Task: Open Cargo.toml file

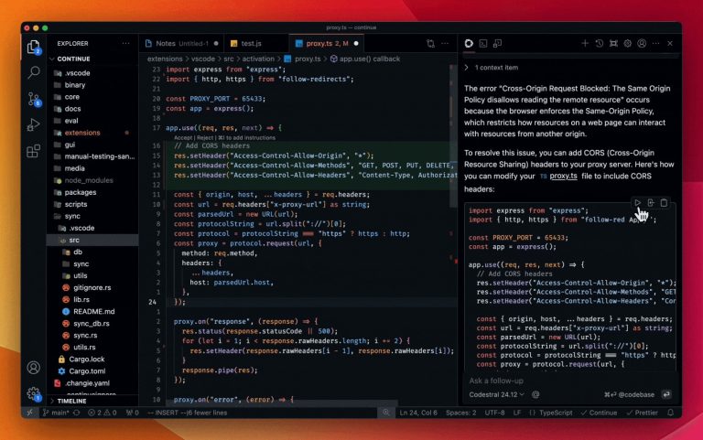Action: [x=87, y=371]
